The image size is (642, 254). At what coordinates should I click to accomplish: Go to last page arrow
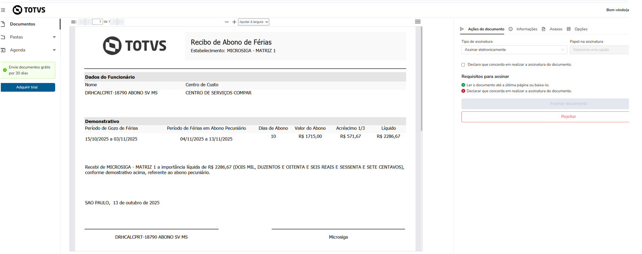pyautogui.click(x=120, y=22)
